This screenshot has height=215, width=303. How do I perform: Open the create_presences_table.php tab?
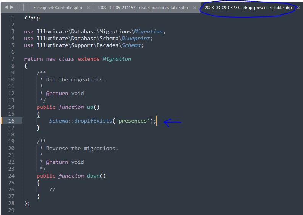click(143, 8)
